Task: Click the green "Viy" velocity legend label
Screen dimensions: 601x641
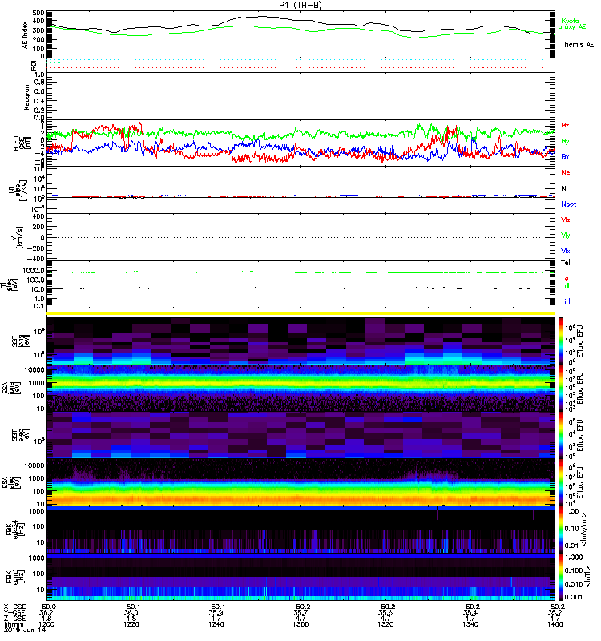Action: coord(566,236)
